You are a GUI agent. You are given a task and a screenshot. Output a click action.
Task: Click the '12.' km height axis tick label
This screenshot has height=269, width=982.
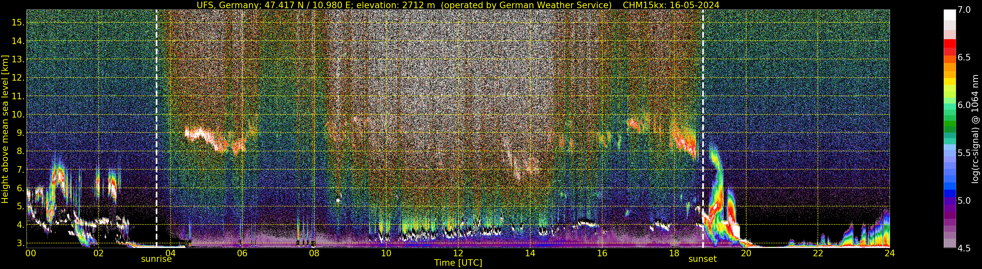pyautogui.click(x=18, y=78)
